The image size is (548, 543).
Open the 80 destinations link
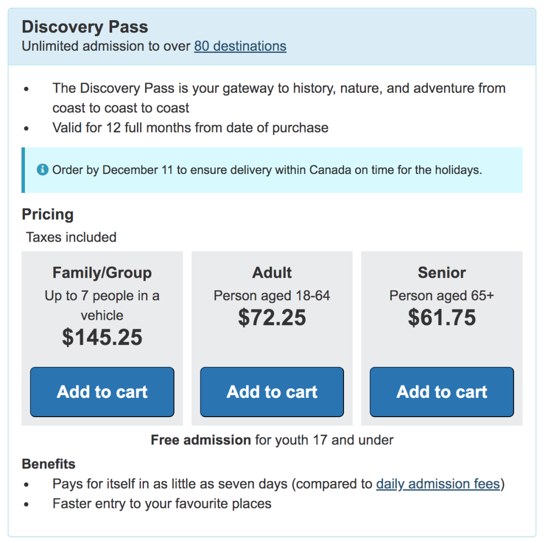(x=240, y=46)
